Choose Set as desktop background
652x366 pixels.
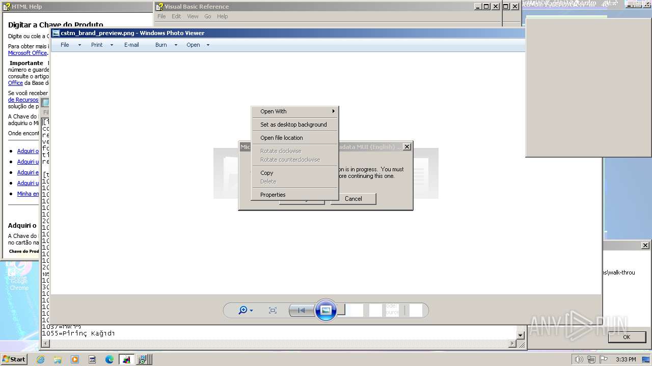tap(295, 125)
